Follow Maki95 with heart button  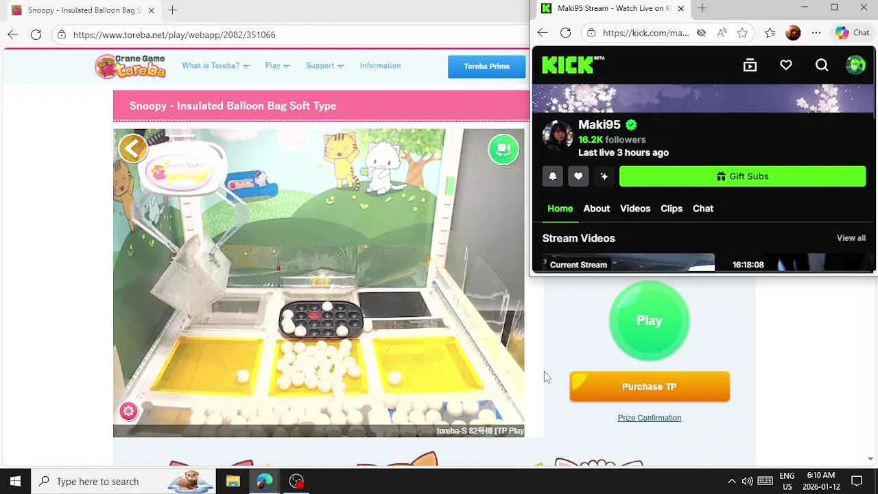(578, 176)
